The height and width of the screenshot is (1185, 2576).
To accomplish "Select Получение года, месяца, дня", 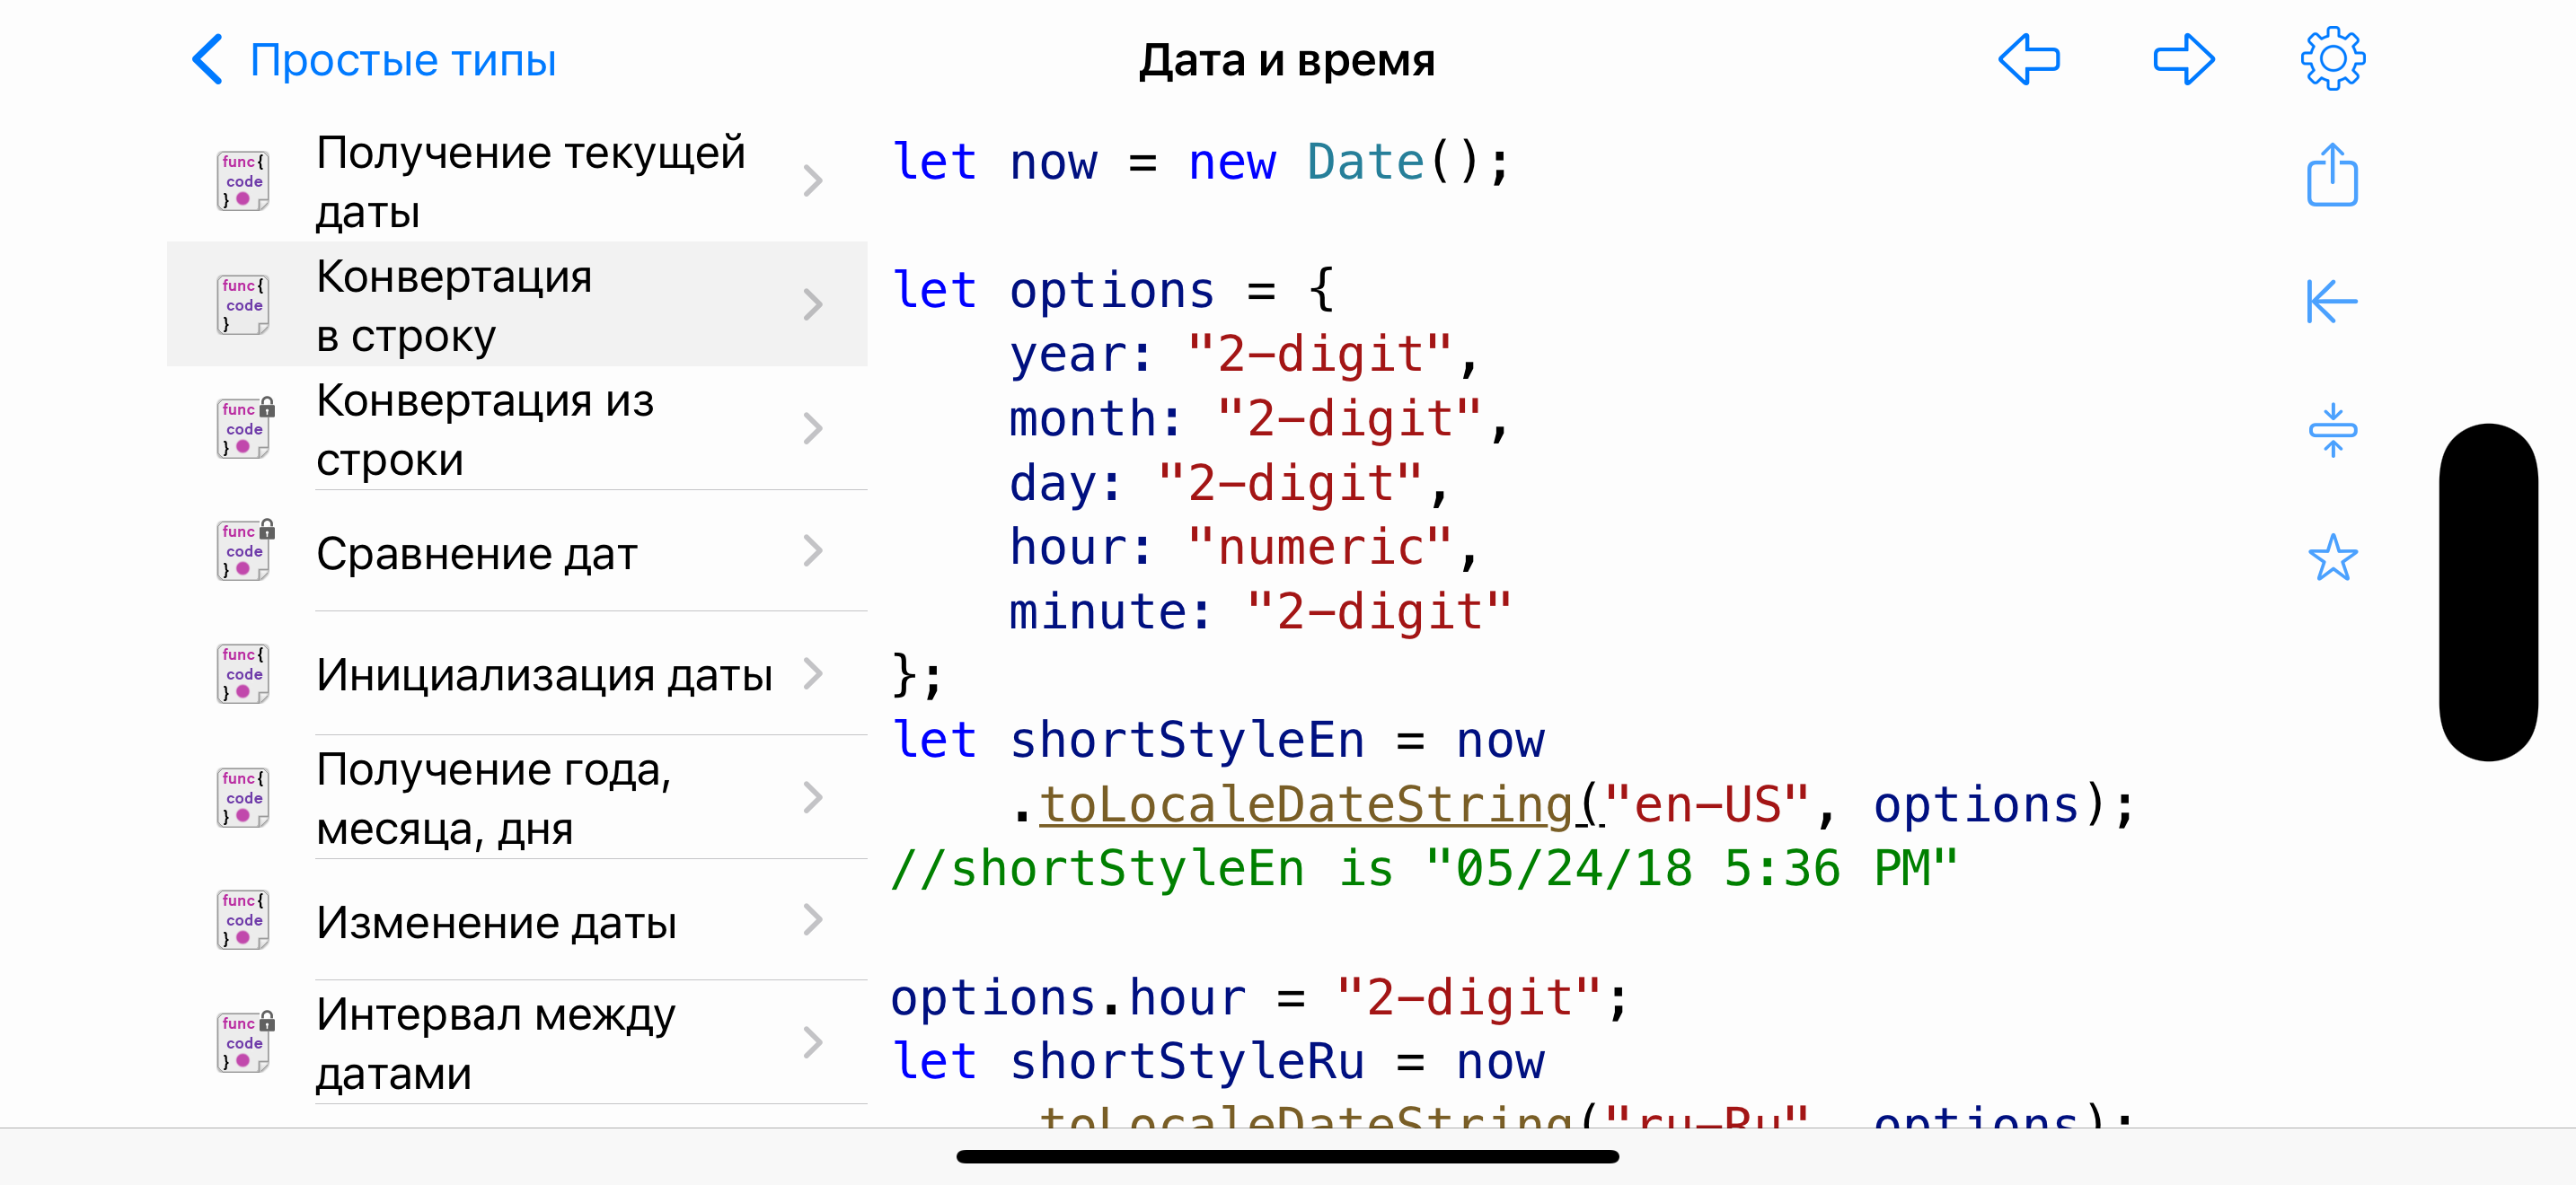I will coord(494,797).
